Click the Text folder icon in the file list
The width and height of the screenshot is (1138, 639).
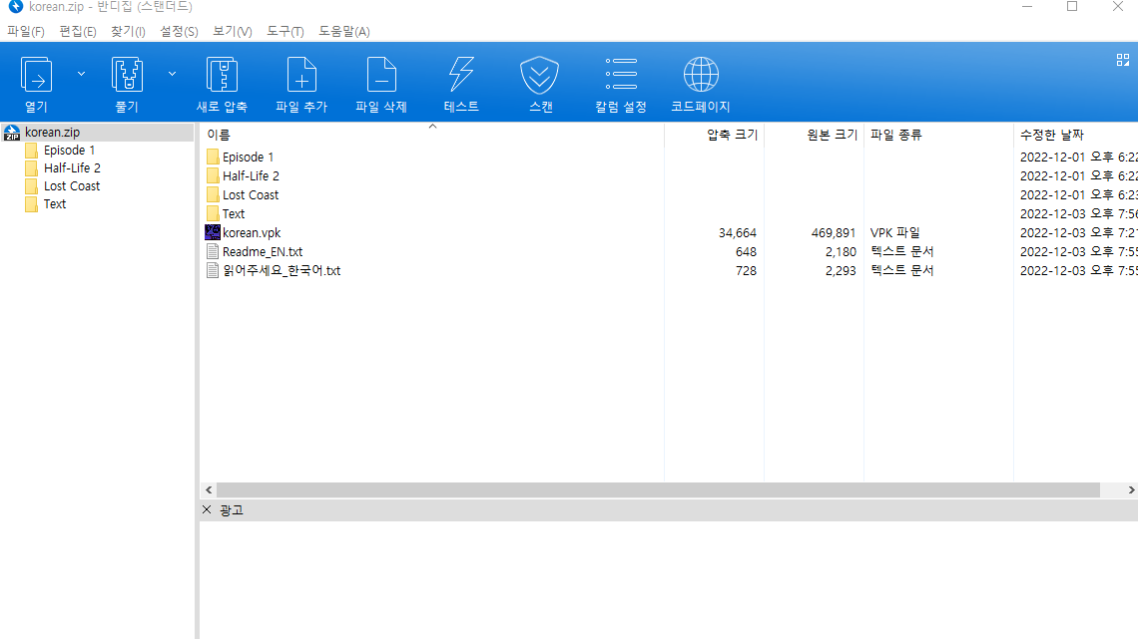(213, 213)
